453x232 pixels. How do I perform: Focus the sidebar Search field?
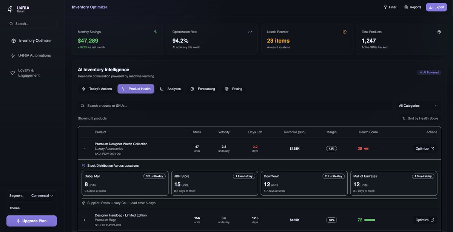click(x=32, y=24)
